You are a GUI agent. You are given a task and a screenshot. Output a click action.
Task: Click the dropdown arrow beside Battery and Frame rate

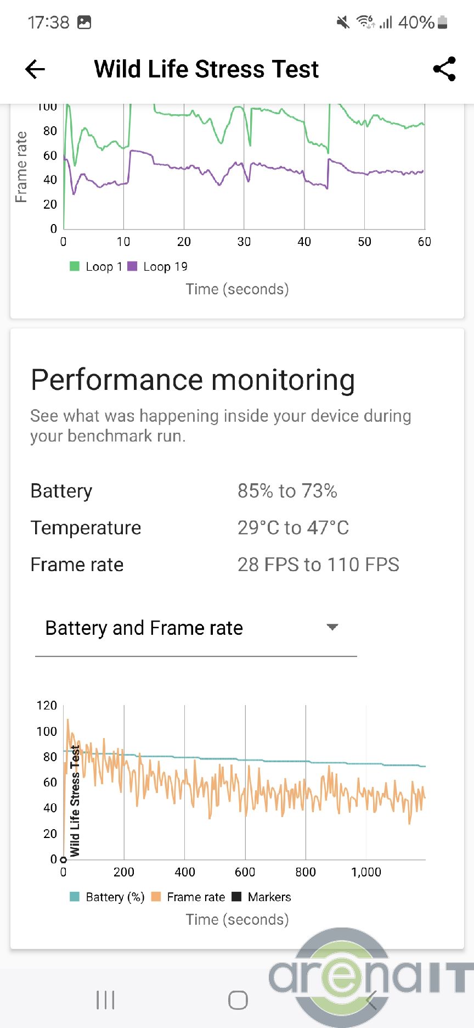(x=332, y=627)
